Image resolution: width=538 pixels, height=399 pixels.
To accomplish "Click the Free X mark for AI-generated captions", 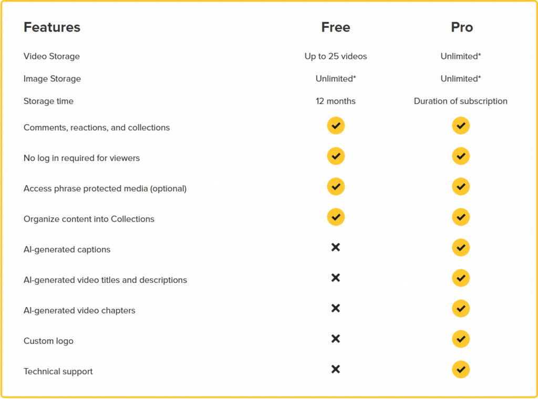I will point(336,247).
